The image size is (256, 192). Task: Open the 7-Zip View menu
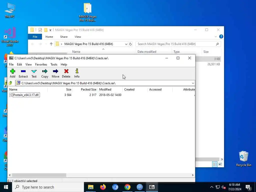click(28, 64)
